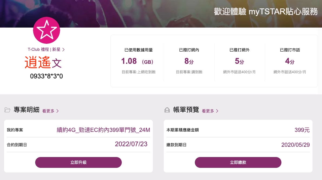Image resolution: width=322 pixels, height=180 pixels.
Task: Click the plan name 續約4G_勁速EC約內399單門號_24M
Action: [x=103, y=130]
